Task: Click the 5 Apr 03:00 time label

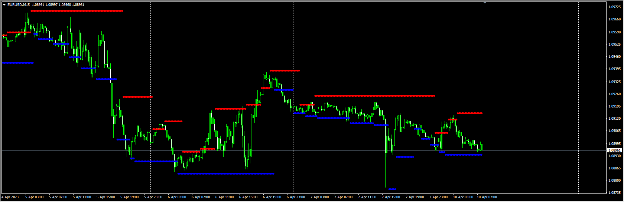Action: coord(35,197)
